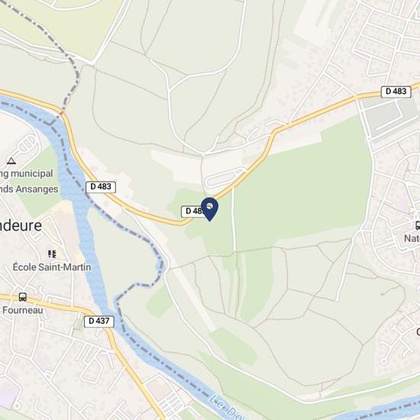The width and height of the screenshot is (420, 420).
Task: Select the Le Doubs river label
Action: coord(227,408)
